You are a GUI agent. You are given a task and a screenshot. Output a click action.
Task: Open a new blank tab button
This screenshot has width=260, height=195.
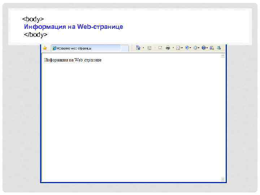pos(125,48)
